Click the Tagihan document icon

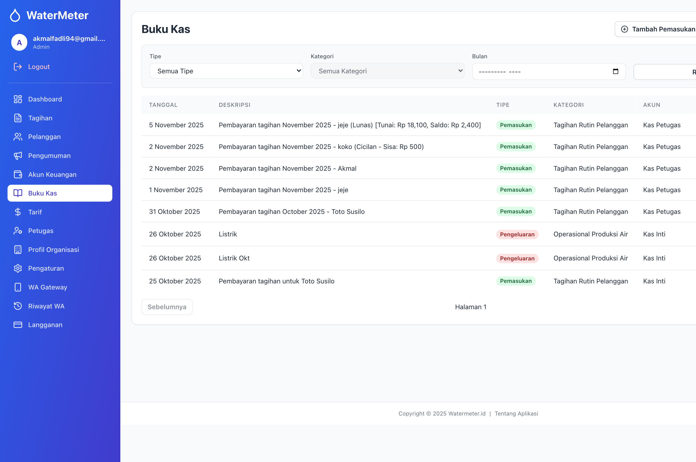tap(18, 118)
